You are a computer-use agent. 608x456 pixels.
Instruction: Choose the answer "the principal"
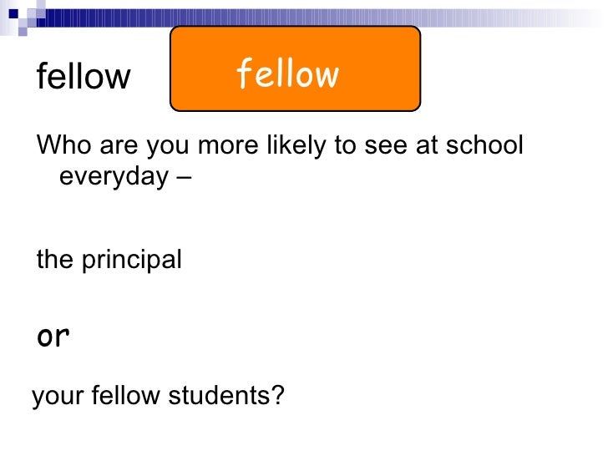click(x=109, y=261)
